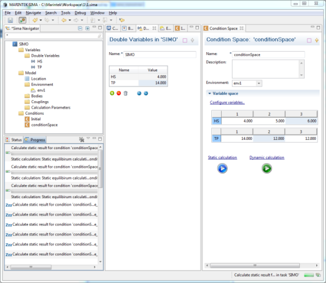The height and width of the screenshot is (283, 326).
Task: Select the env1 environment tree node
Action: click(41, 90)
